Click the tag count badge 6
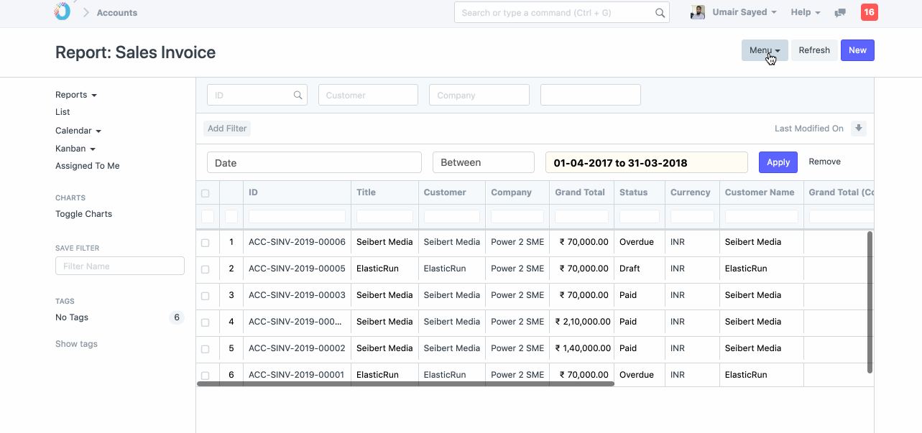The height and width of the screenshot is (433, 922). (x=176, y=317)
